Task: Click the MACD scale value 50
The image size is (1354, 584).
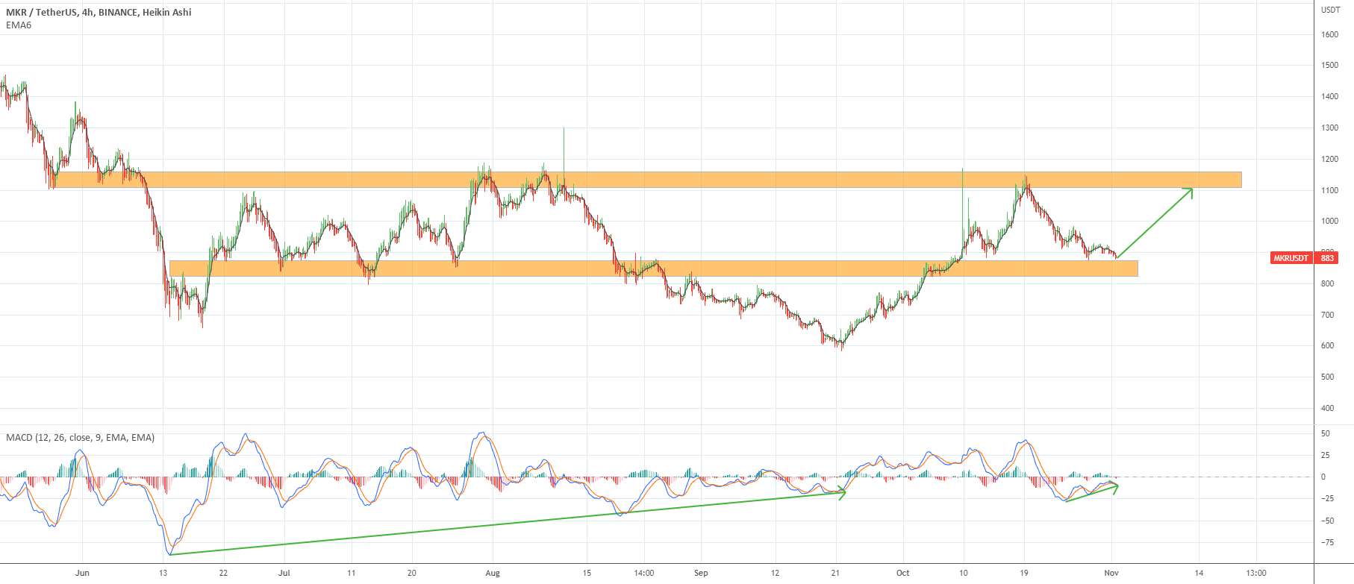Action: pos(1325,434)
